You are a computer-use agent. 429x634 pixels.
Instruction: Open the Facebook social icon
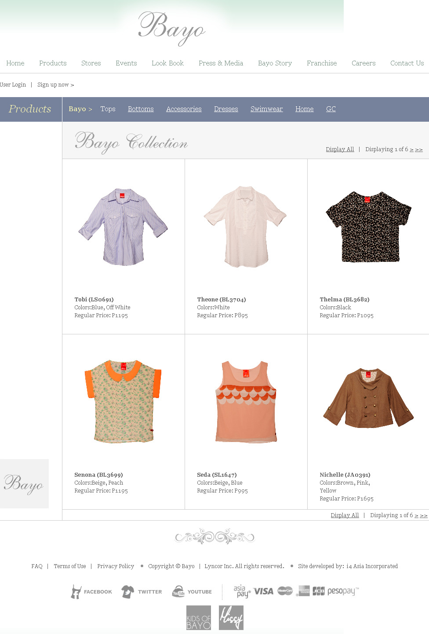pyautogui.click(x=91, y=592)
